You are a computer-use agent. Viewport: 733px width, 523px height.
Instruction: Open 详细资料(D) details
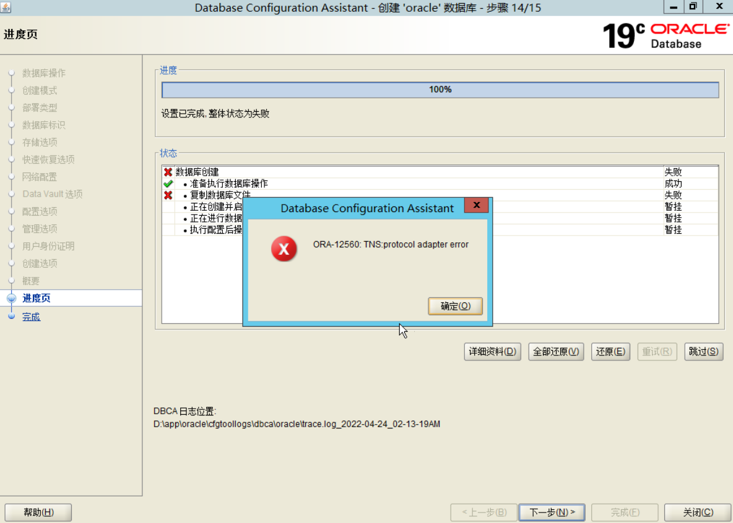[x=492, y=352]
